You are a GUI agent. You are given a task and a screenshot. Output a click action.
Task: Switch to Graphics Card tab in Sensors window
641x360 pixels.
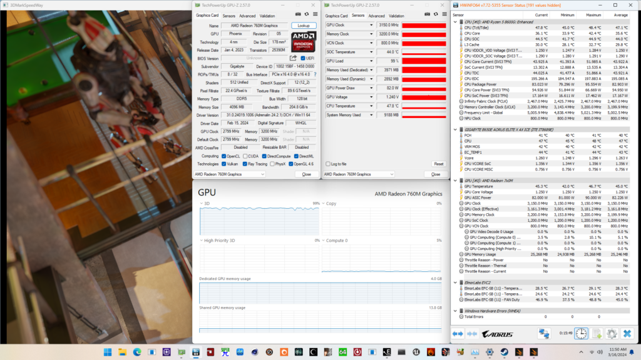pos(336,16)
